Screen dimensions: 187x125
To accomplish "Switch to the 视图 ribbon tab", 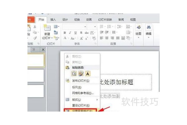I will click(133, 19).
